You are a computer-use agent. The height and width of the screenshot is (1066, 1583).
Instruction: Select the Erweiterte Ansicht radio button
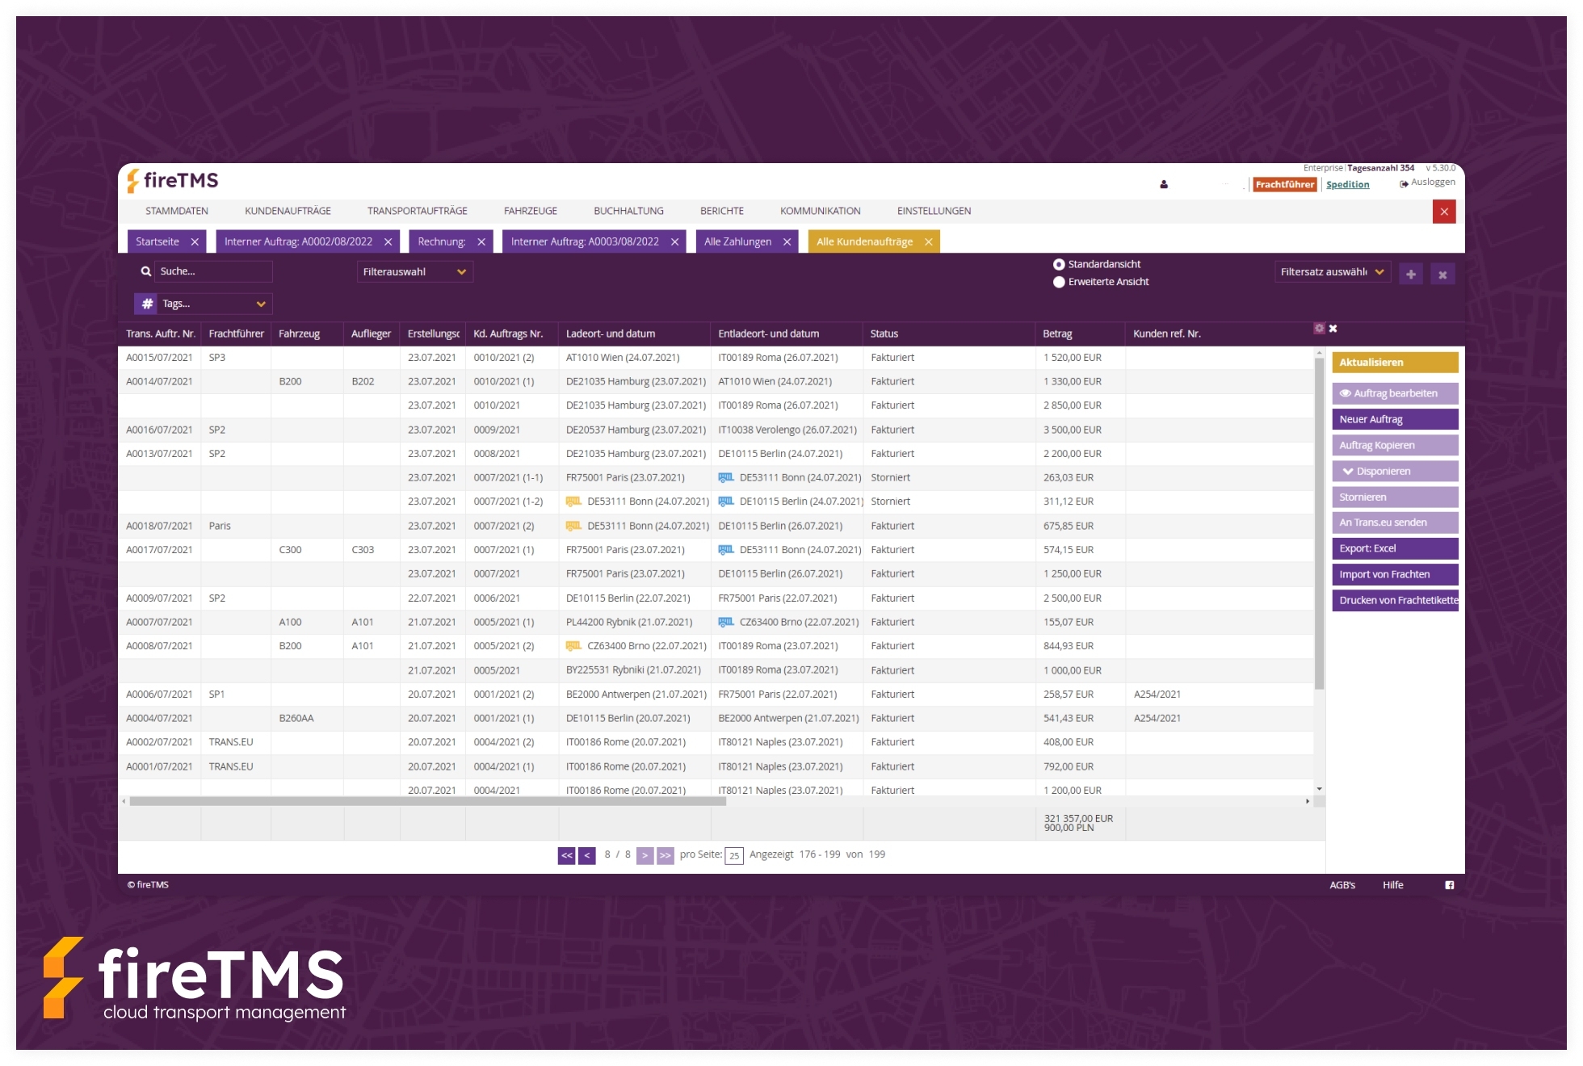tap(1059, 282)
